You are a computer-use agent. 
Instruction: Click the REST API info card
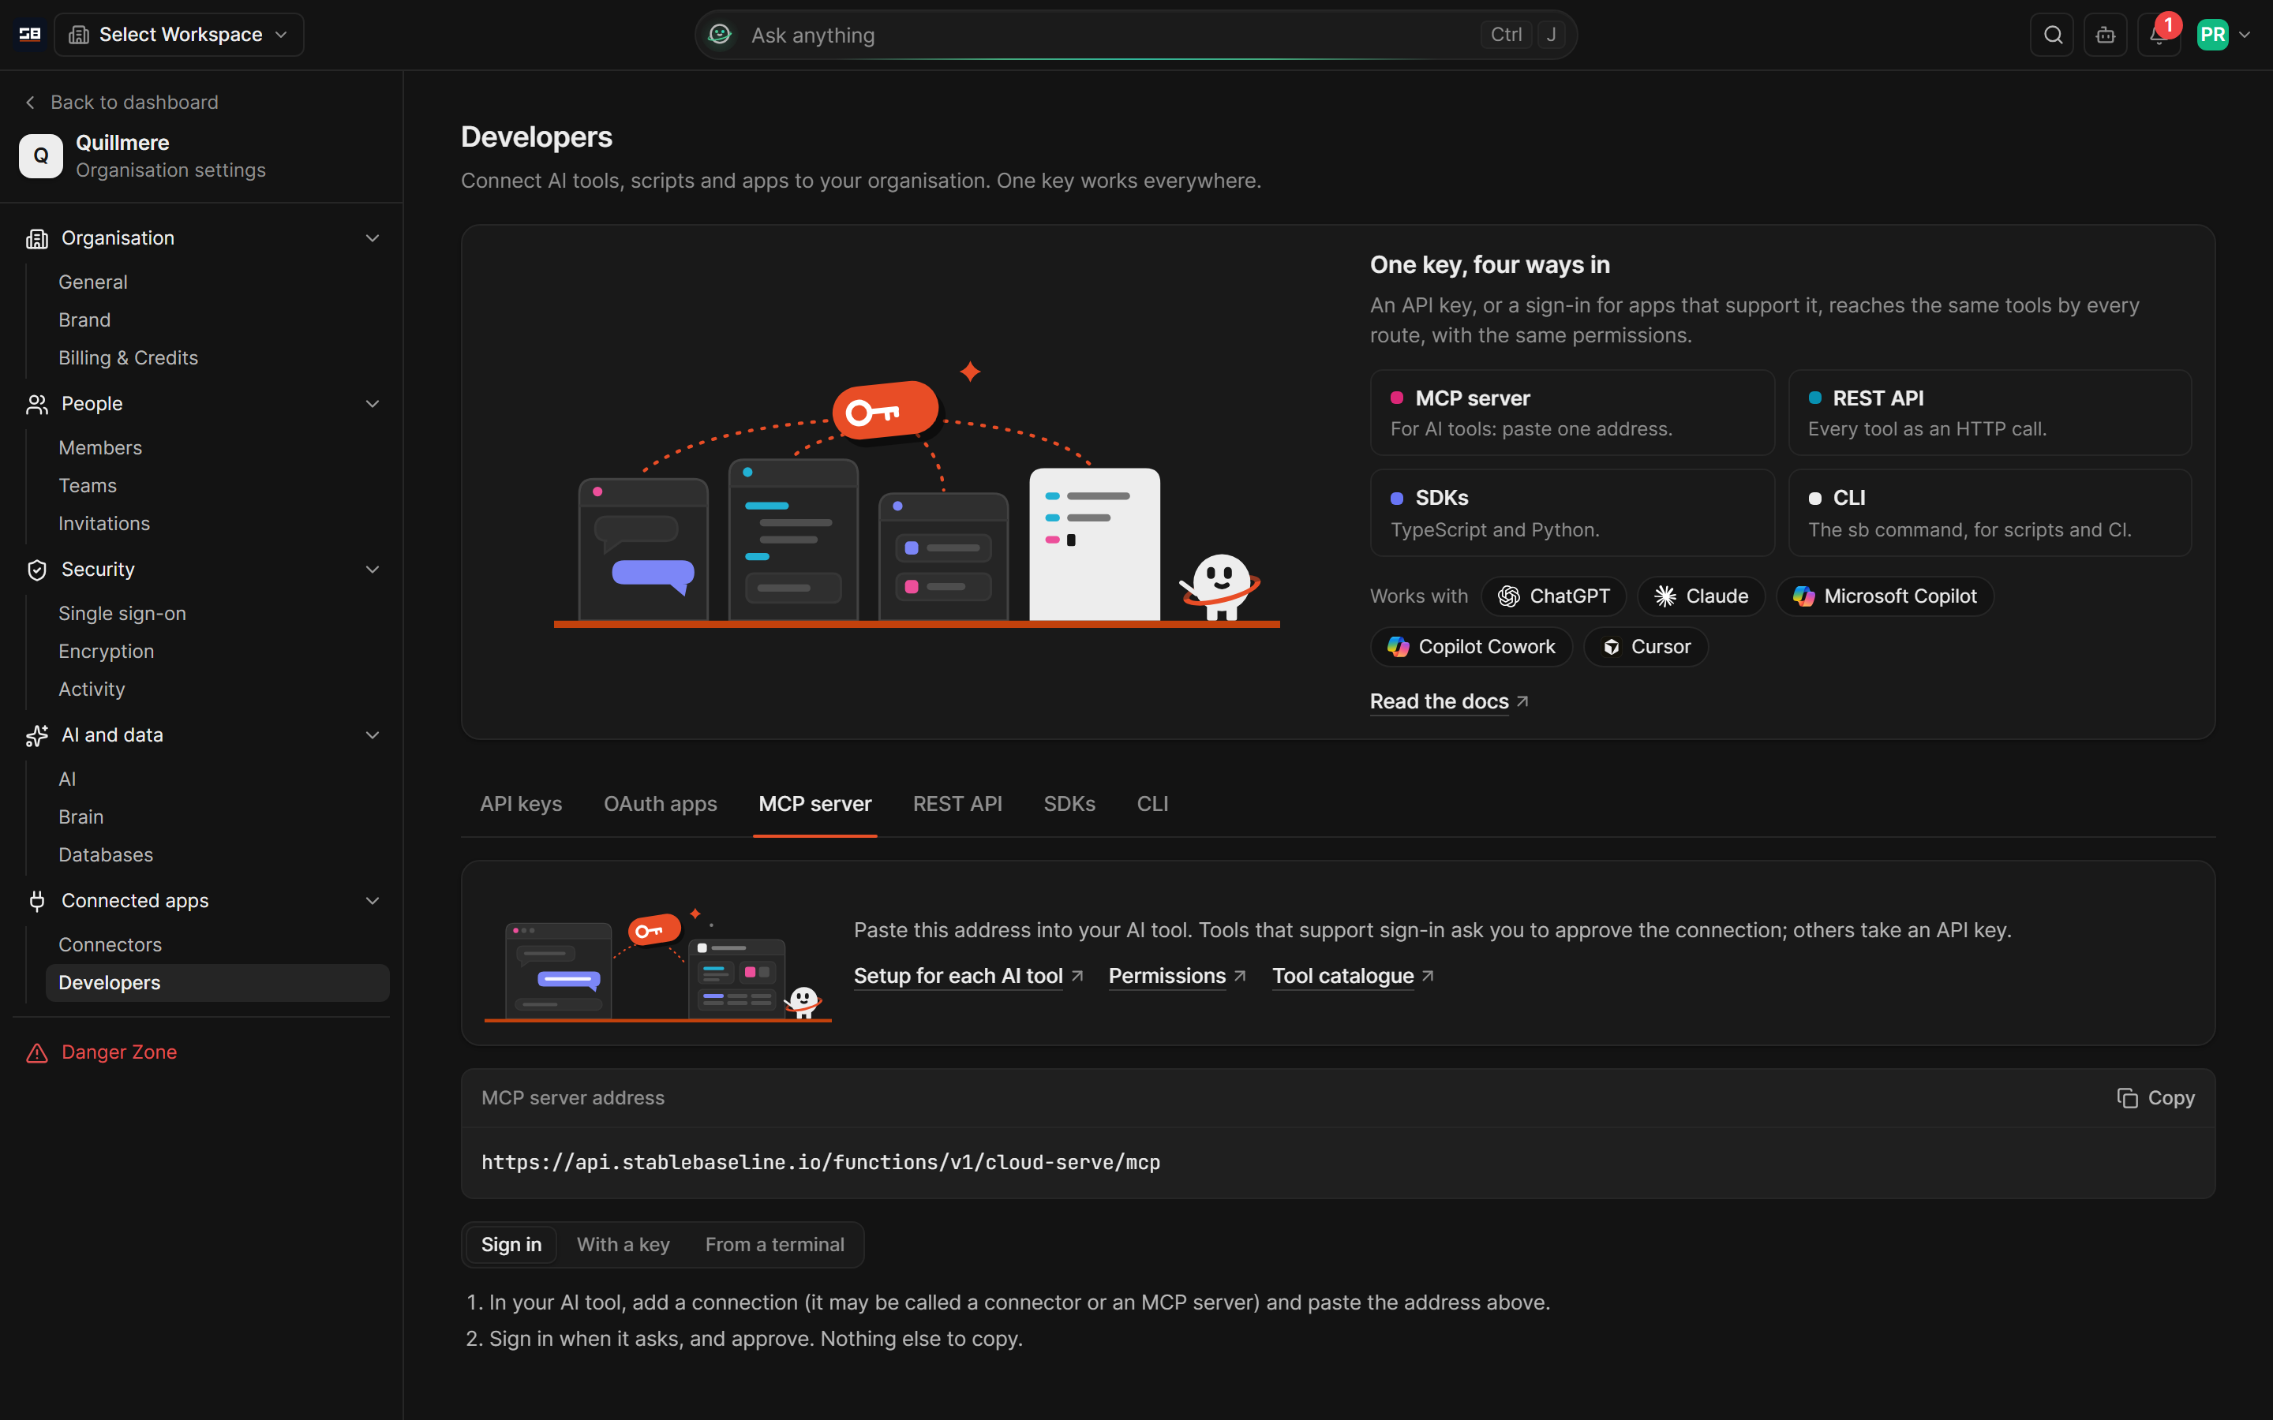[x=1990, y=413]
